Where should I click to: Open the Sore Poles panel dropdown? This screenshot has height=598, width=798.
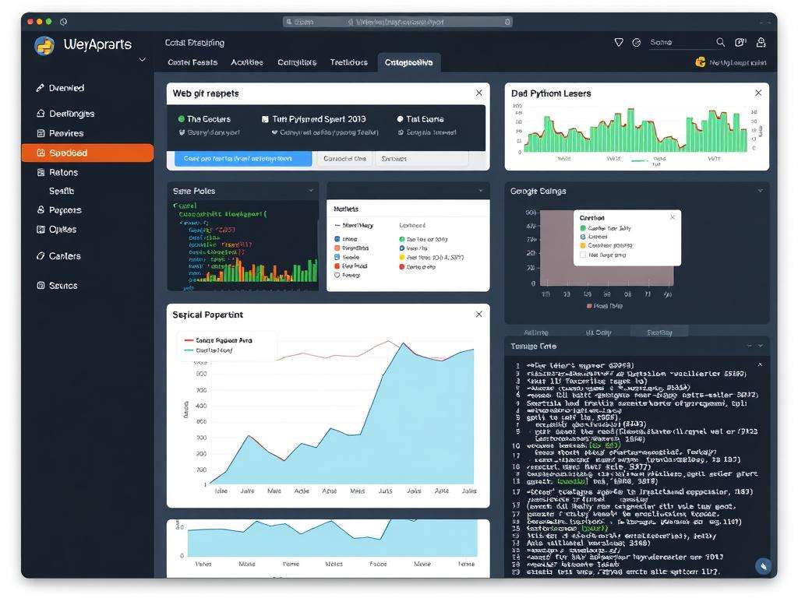pos(311,190)
